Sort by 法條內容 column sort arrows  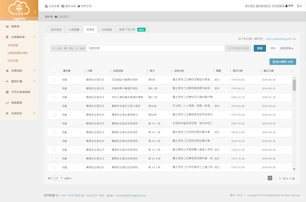[x=214, y=71]
